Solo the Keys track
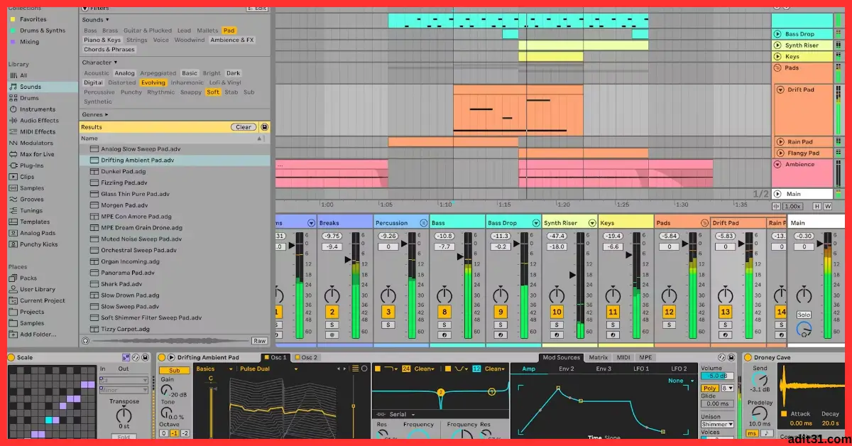Screen dimensions: 852x446 pos(613,325)
